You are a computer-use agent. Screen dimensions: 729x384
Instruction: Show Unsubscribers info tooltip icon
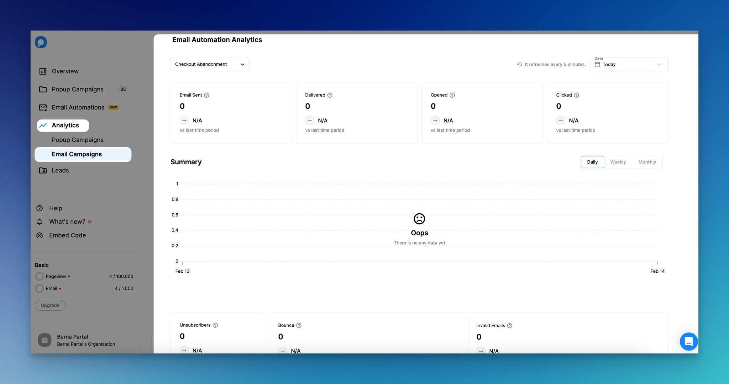[x=215, y=325]
